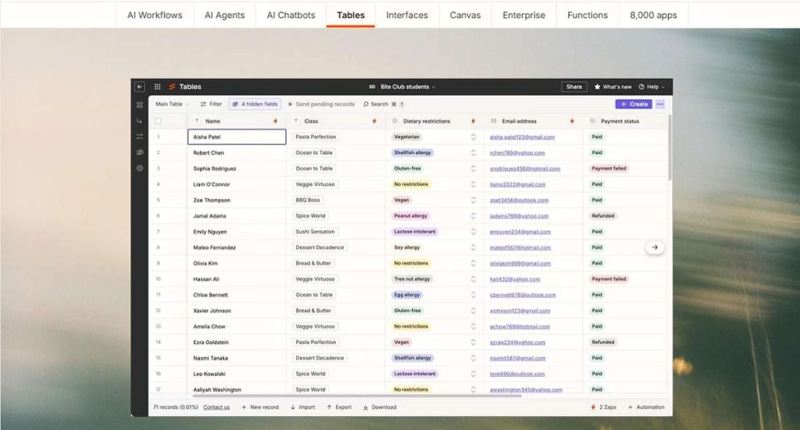Click the first icon in the dark left sidebar
Screen dimensions: 800x430
click(140, 105)
